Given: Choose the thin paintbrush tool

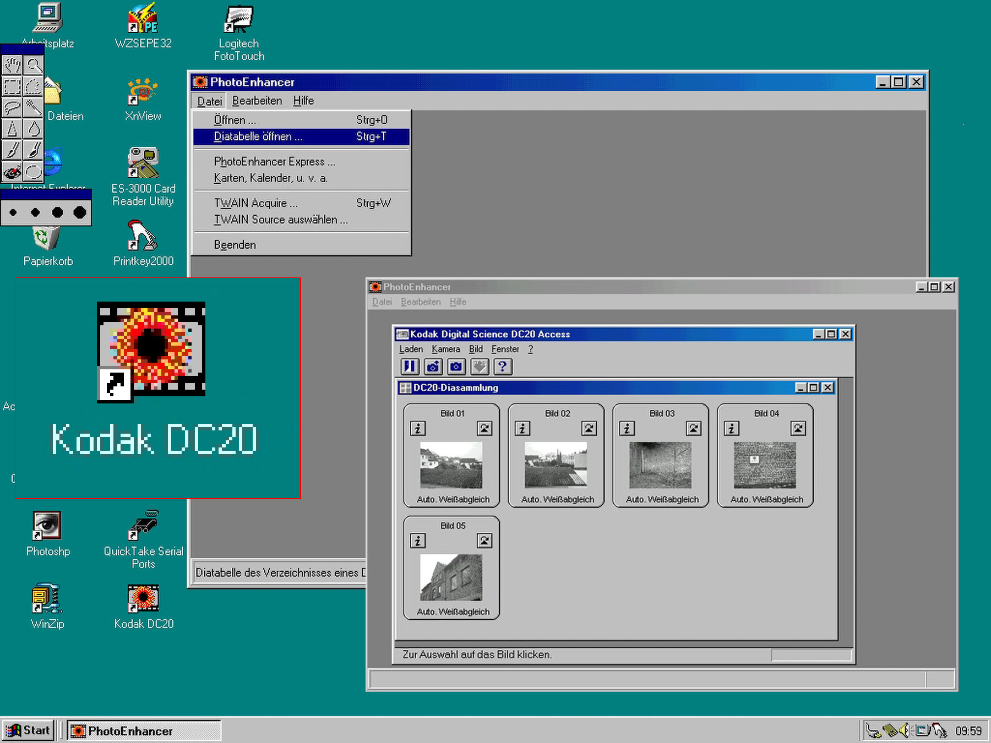Looking at the screenshot, I should [x=12, y=150].
